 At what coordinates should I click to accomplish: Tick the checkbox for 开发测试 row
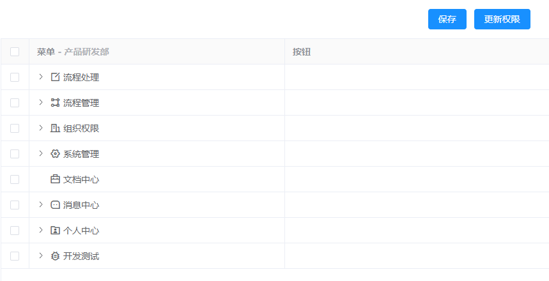point(15,256)
